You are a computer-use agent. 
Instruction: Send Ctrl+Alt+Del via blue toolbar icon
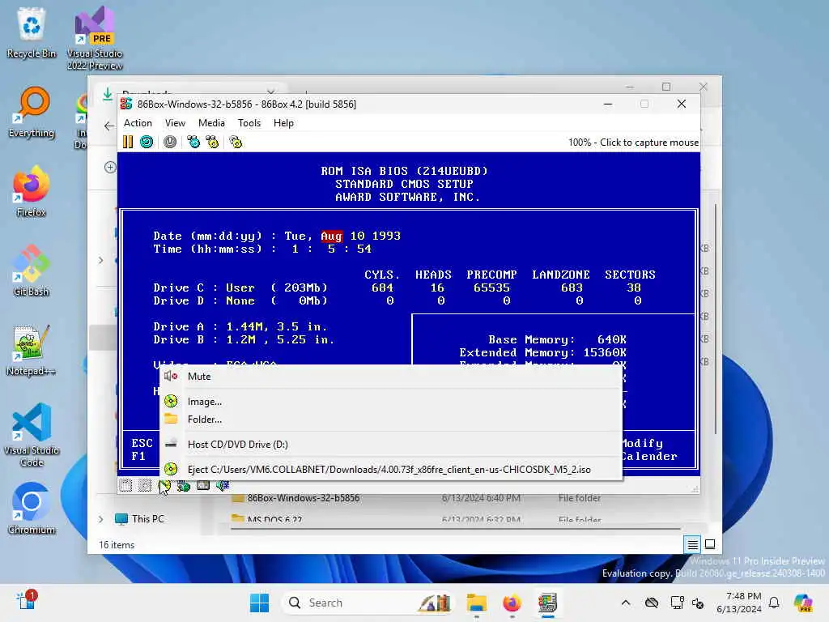193,142
